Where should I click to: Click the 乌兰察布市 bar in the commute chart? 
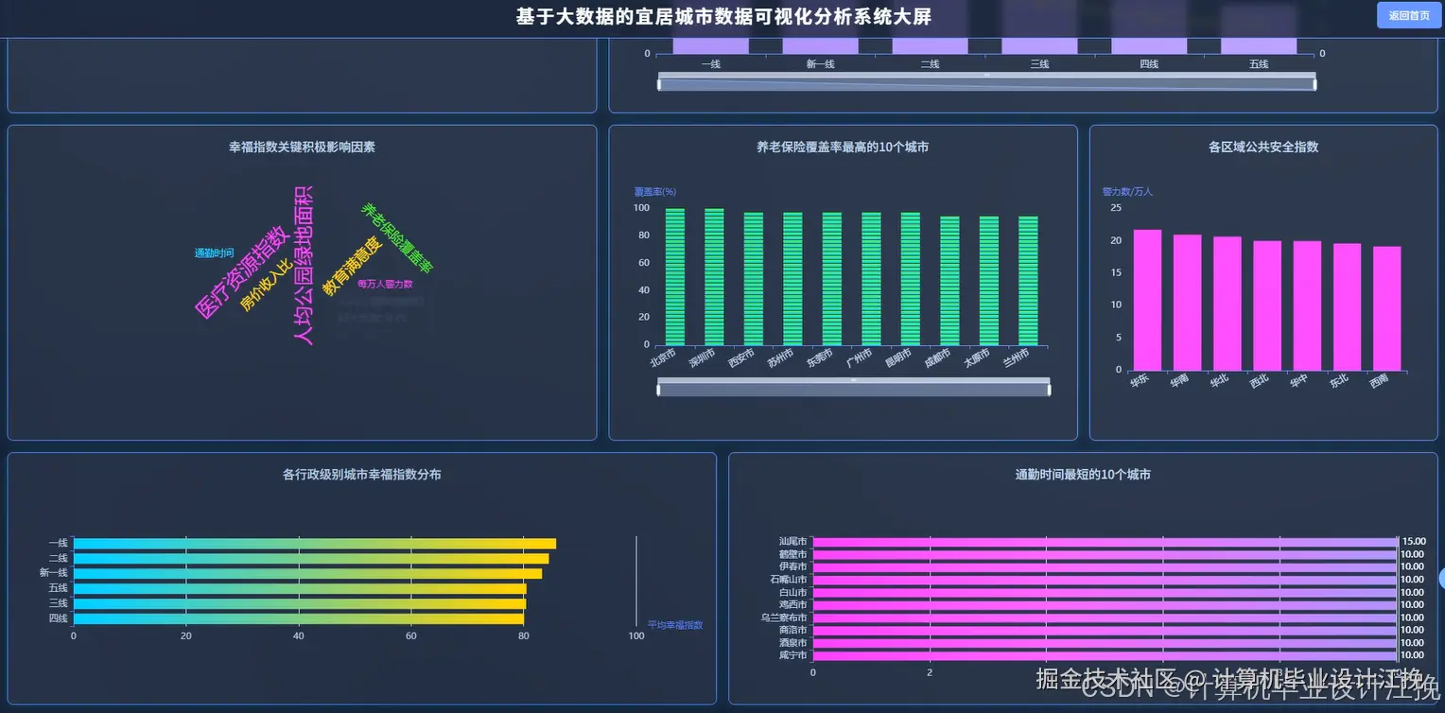pos(1105,617)
